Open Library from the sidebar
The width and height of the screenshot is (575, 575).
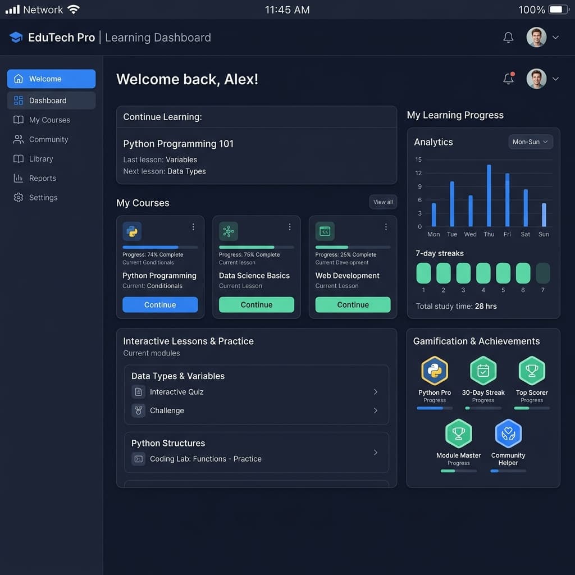tap(51, 159)
